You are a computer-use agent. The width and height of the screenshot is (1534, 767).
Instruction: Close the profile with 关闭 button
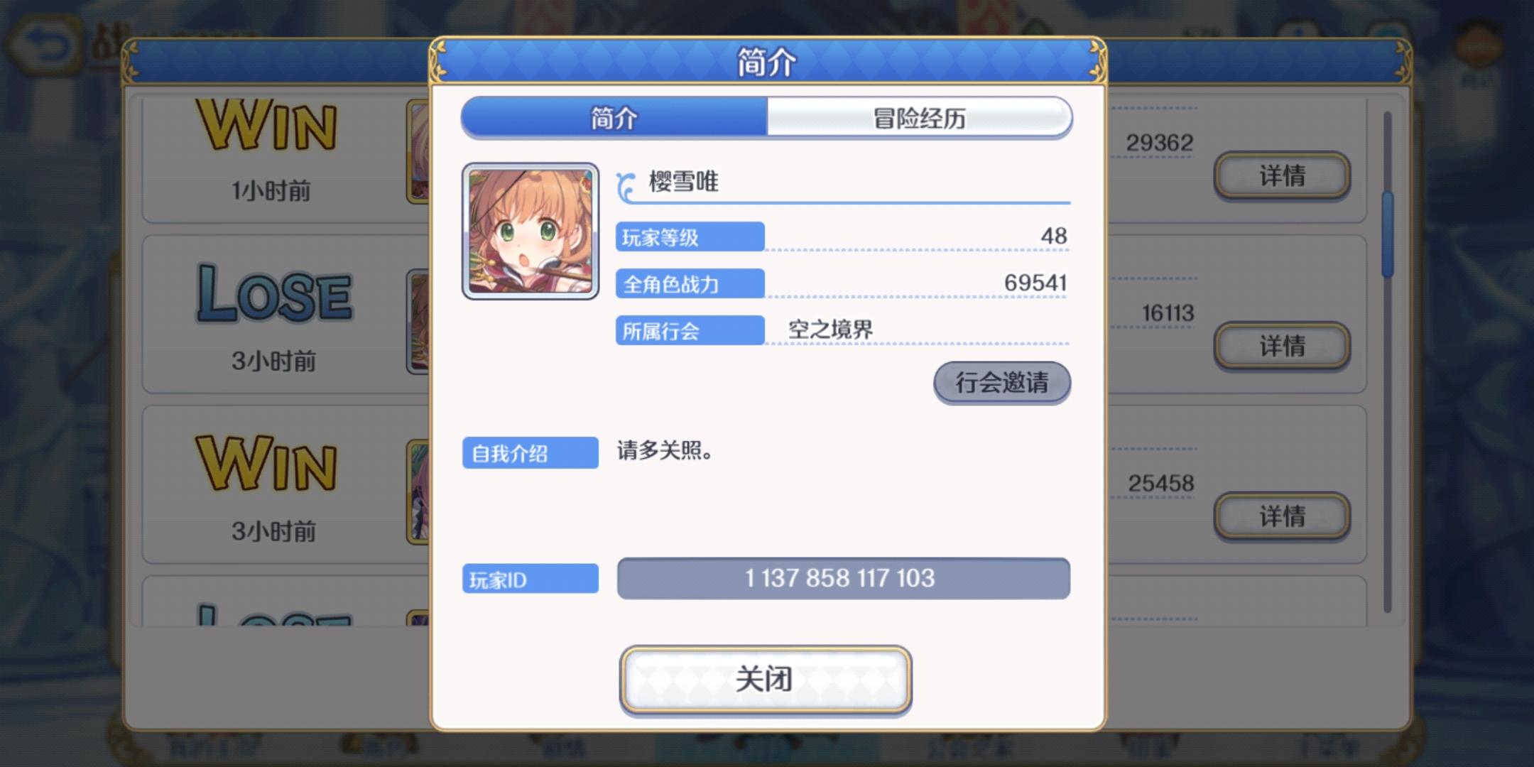(x=765, y=680)
